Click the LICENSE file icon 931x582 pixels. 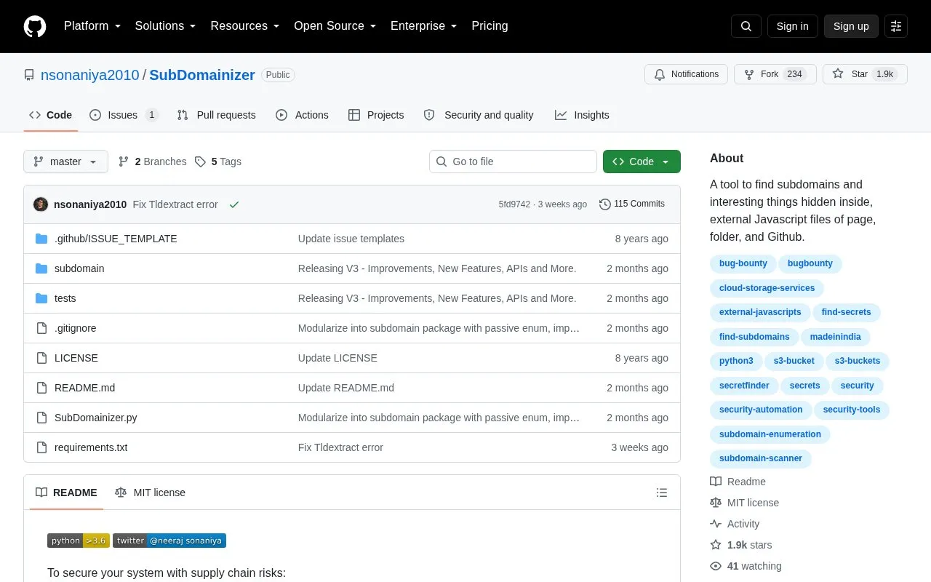click(x=41, y=358)
